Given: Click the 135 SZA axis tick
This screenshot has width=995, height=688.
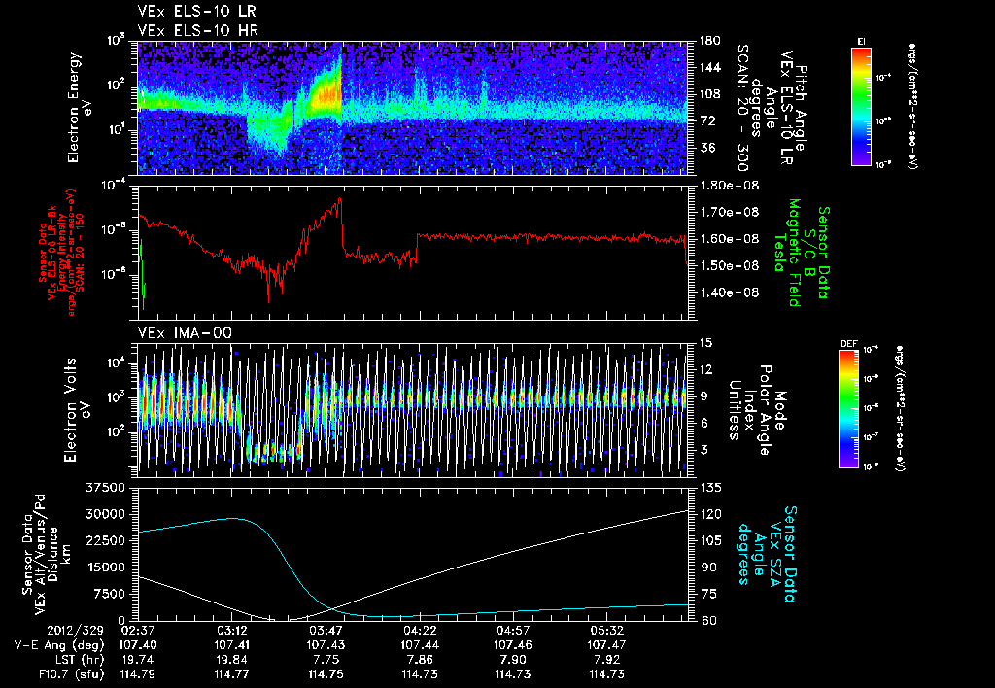Looking at the screenshot, I should [710, 488].
